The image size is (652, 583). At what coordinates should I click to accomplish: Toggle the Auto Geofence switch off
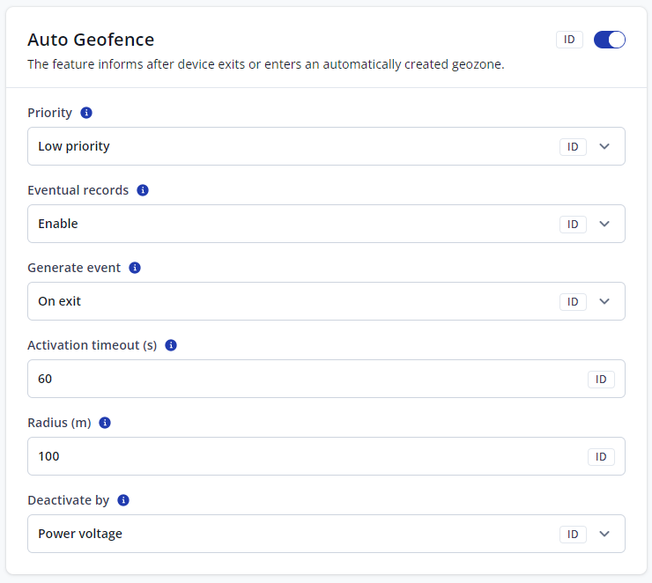coord(609,40)
